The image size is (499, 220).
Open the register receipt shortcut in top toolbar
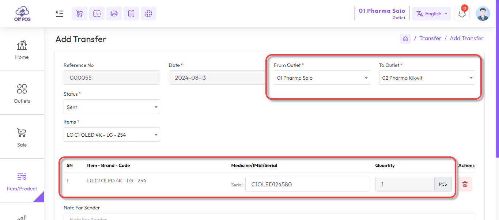(131, 14)
